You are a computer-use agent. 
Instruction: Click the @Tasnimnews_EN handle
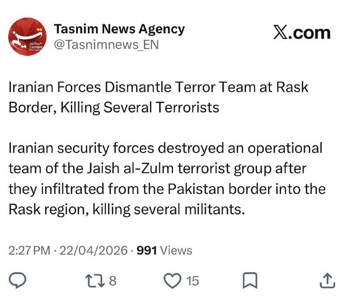pyautogui.click(x=106, y=45)
